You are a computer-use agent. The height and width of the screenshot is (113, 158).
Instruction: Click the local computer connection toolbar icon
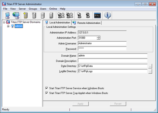pos(7,16)
